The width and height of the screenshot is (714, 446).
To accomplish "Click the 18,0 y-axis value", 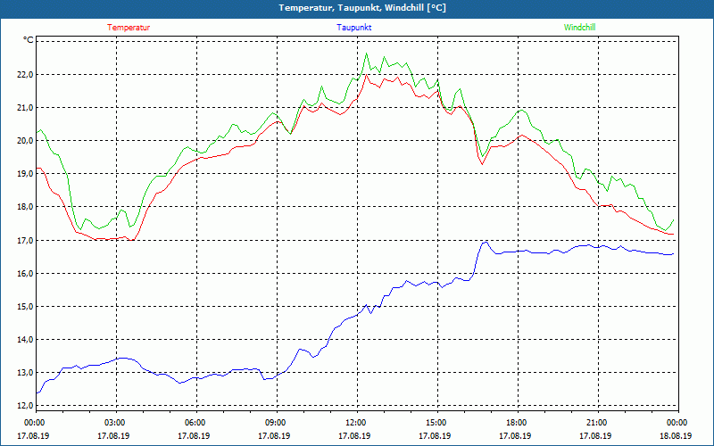I will click(25, 207).
